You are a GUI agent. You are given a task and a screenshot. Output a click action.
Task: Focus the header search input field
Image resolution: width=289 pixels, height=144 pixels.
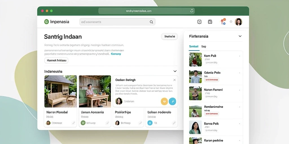(x=117, y=22)
